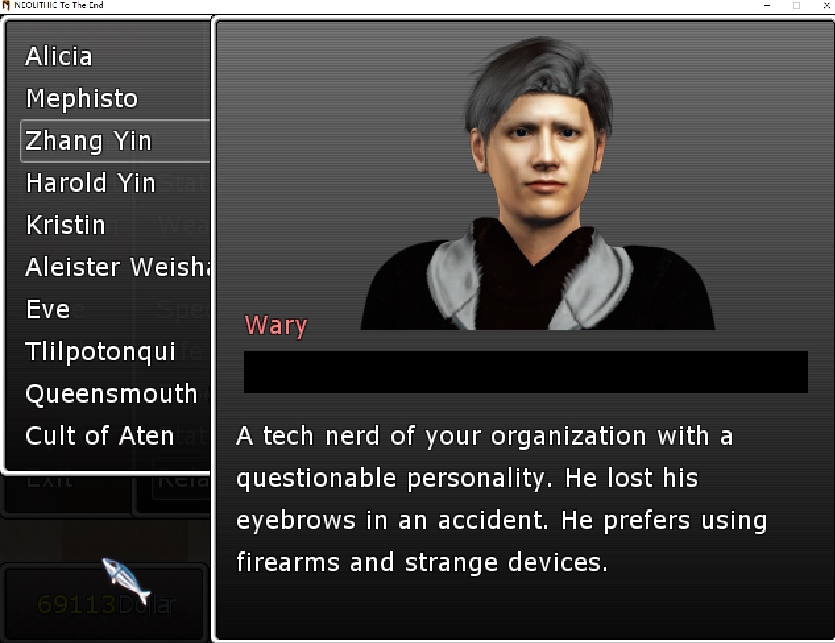Click the fish cursor icon
Screen dimensions: 835x643
[x=126, y=580]
